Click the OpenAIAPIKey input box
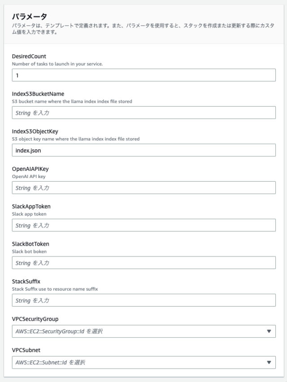The height and width of the screenshot is (382, 287). click(144, 187)
